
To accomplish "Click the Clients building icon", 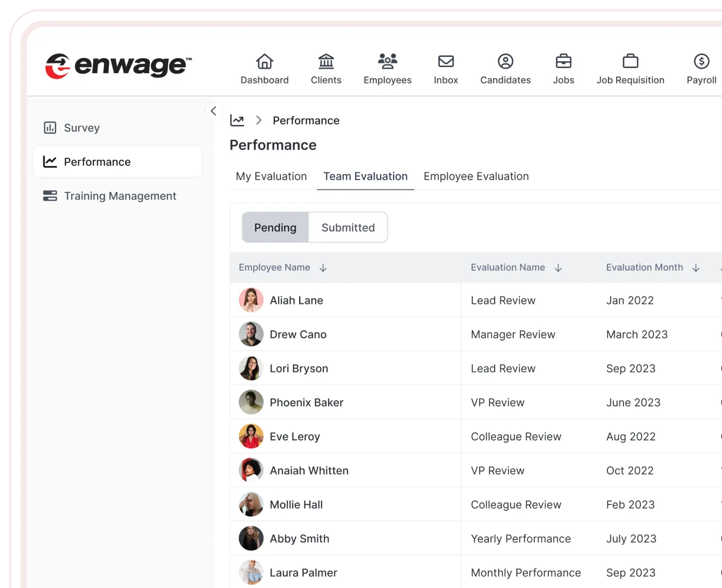I will tap(326, 61).
